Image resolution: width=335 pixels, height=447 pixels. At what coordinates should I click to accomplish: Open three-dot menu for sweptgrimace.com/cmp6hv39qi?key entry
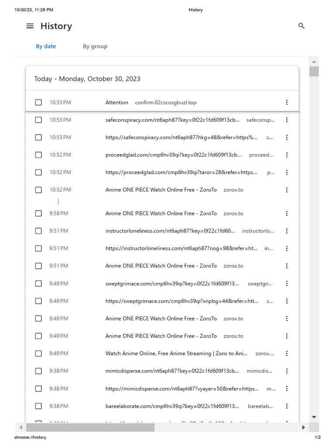point(287,283)
